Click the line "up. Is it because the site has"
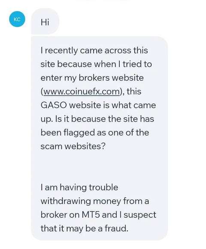The image size is (206, 249). coord(97,119)
